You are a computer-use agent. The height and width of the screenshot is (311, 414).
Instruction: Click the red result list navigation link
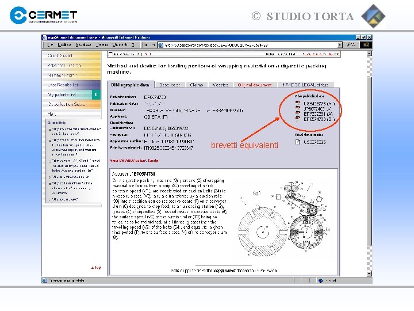(321, 54)
